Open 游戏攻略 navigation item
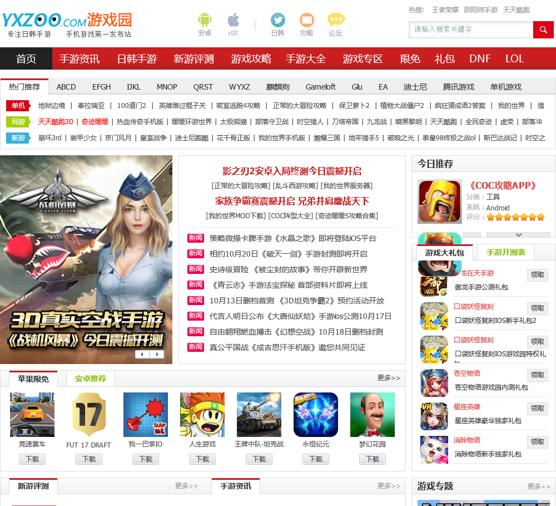This screenshot has height=506, width=556. (251, 58)
